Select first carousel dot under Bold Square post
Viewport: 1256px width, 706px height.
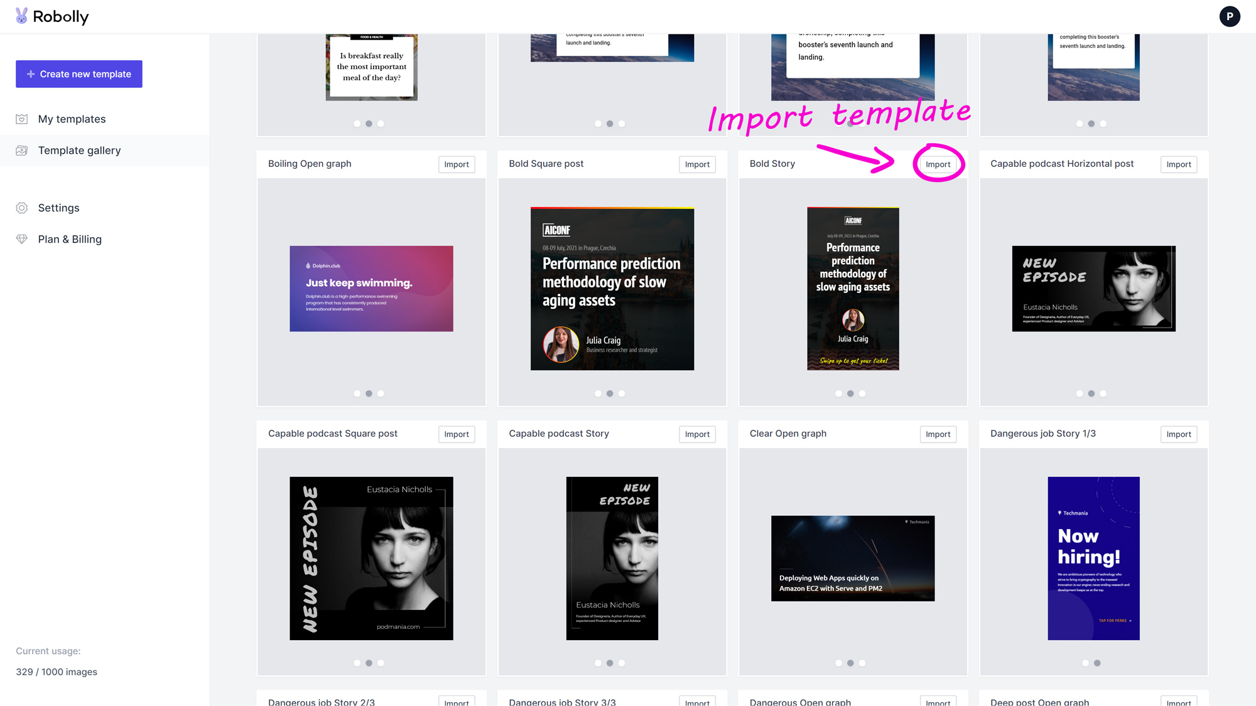pyautogui.click(x=598, y=393)
